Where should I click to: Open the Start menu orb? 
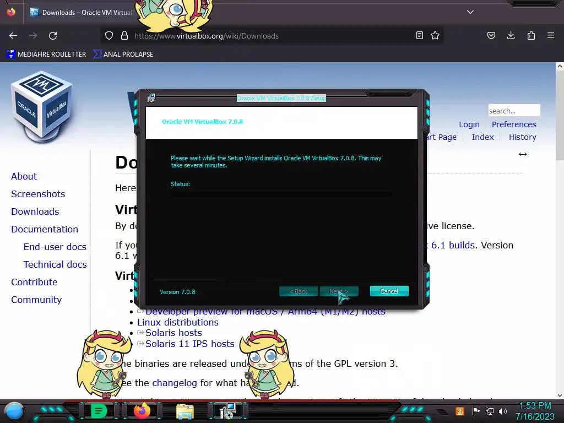[14, 411]
